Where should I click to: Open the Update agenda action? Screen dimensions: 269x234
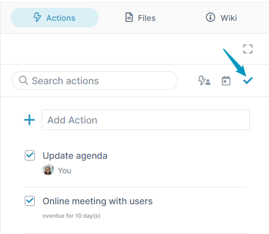tap(75, 155)
